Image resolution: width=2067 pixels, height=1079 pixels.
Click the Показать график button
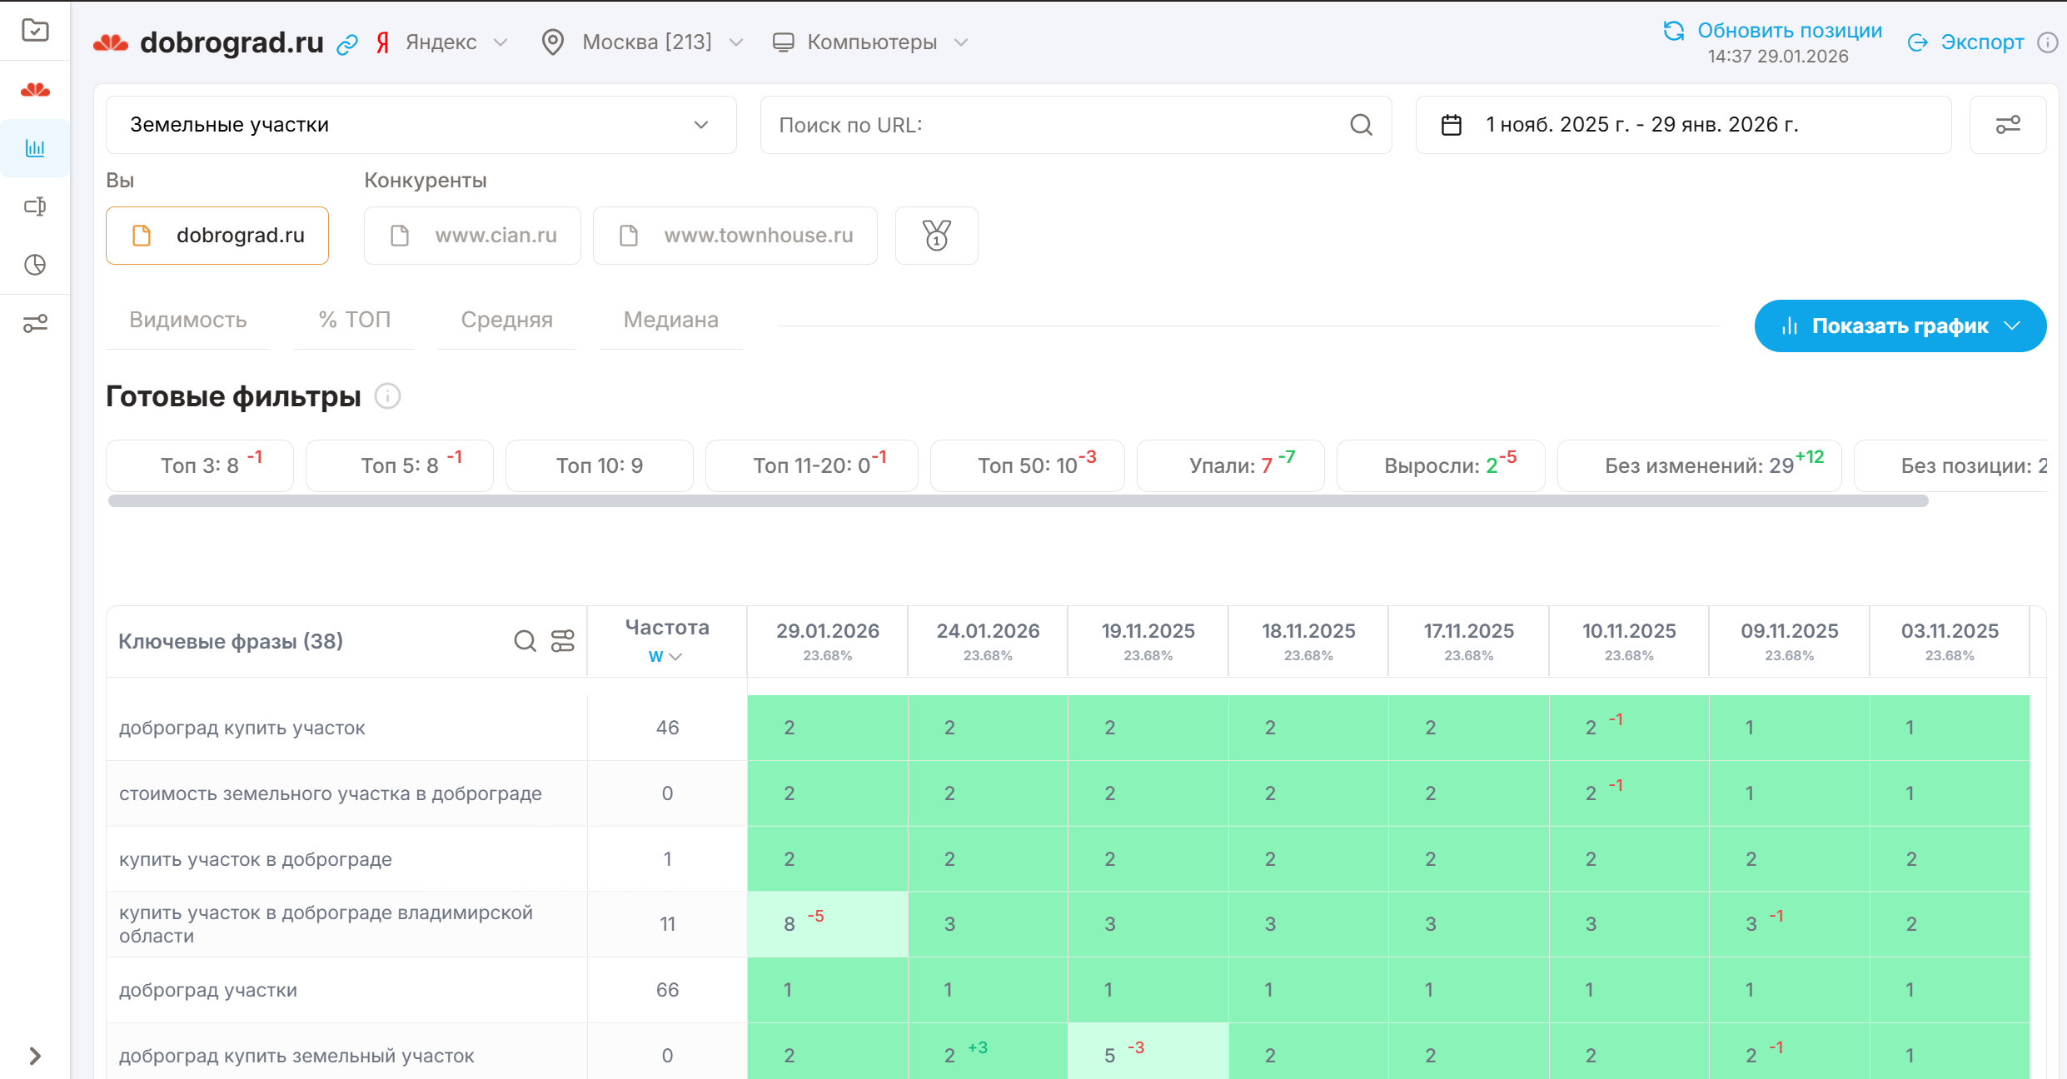1900,326
